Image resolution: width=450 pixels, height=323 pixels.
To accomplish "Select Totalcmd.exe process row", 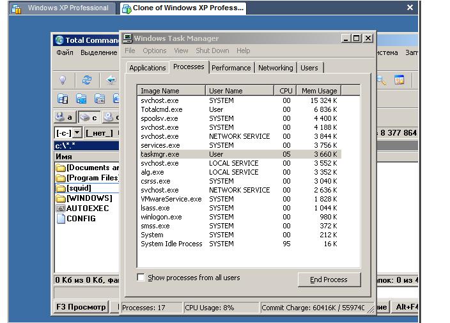I will pos(240,109).
